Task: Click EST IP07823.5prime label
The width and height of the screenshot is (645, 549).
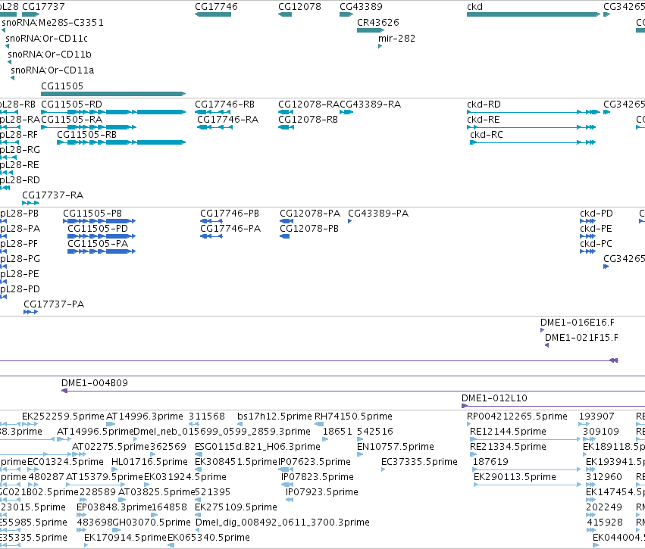Action: [x=317, y=478]
